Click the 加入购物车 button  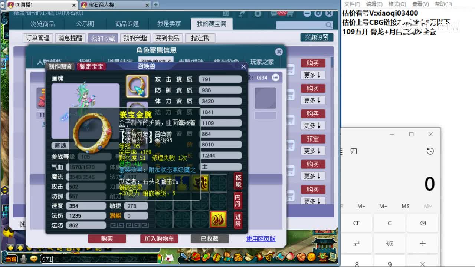click(x=159, y=239)
